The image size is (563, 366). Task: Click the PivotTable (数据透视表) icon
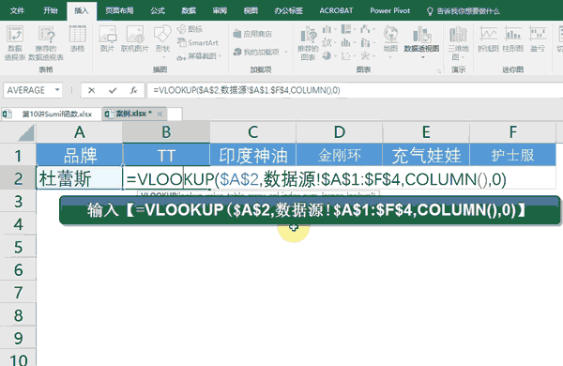click(x=15, y=42)
